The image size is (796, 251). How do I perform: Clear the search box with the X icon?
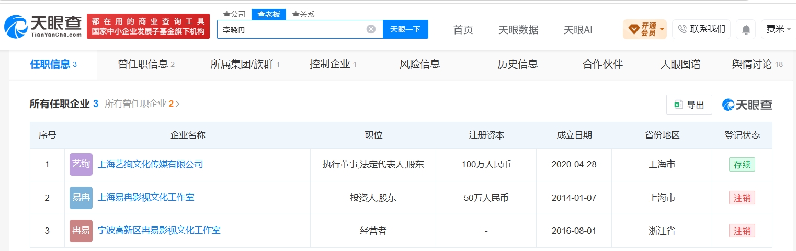pyautogui.click(x=371, y=29)
